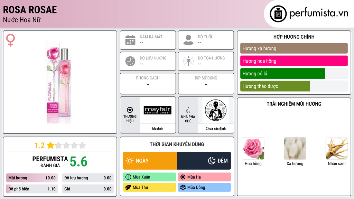Select the dark Đêm nighttime segment
Screen dimensions: 354x199
204,161
